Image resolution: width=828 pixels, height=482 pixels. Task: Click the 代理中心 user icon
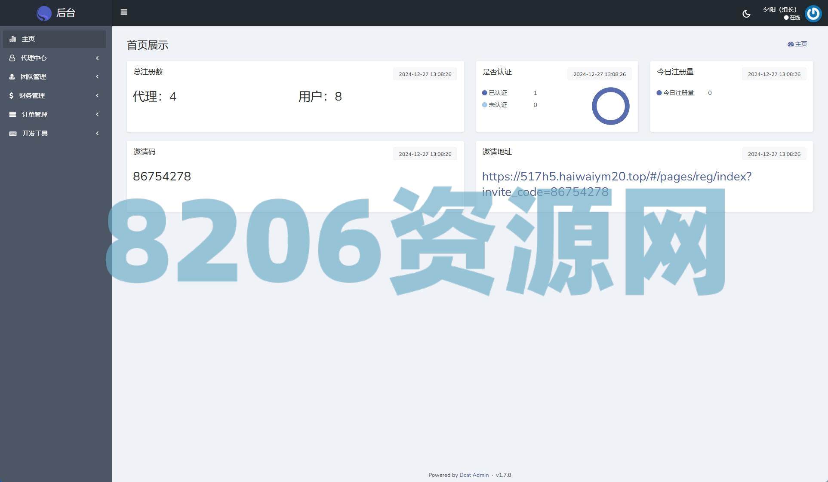pyautogui.click(x=12, y=58)
